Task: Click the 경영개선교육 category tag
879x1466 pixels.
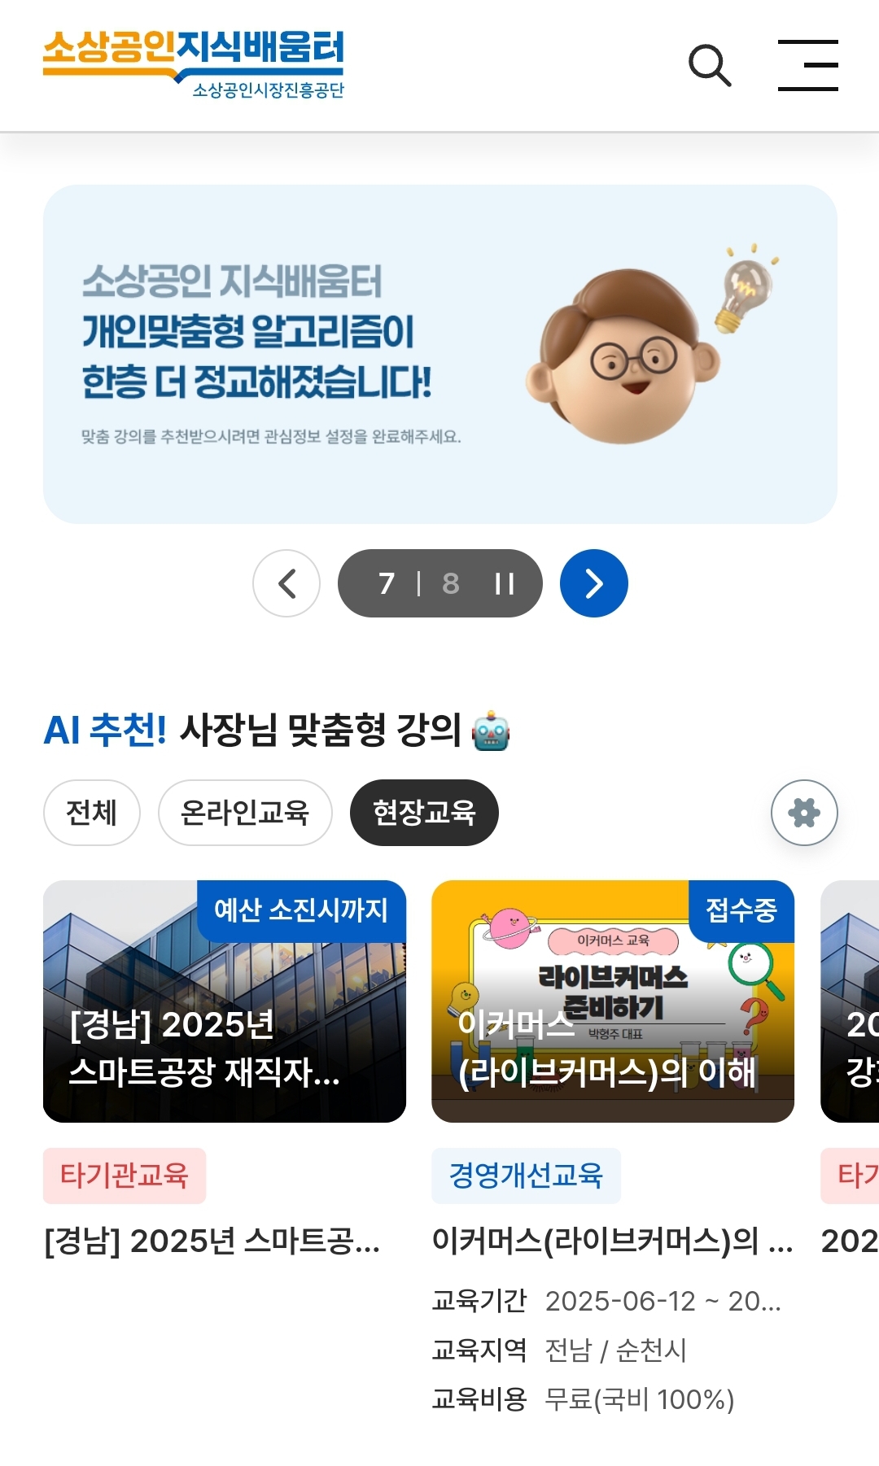Action: pos(526,1176)
